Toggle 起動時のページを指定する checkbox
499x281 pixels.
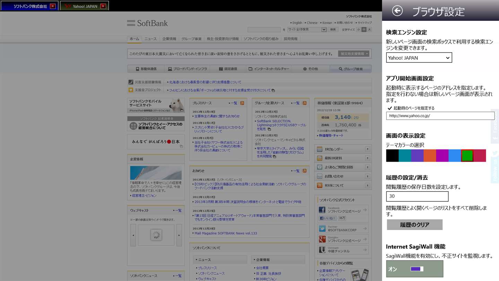(x=390, y=108)
